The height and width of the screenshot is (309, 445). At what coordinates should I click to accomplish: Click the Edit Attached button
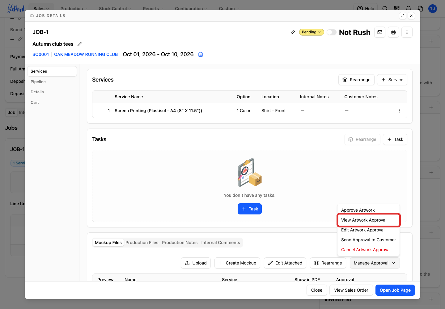[x=285, y=263]
